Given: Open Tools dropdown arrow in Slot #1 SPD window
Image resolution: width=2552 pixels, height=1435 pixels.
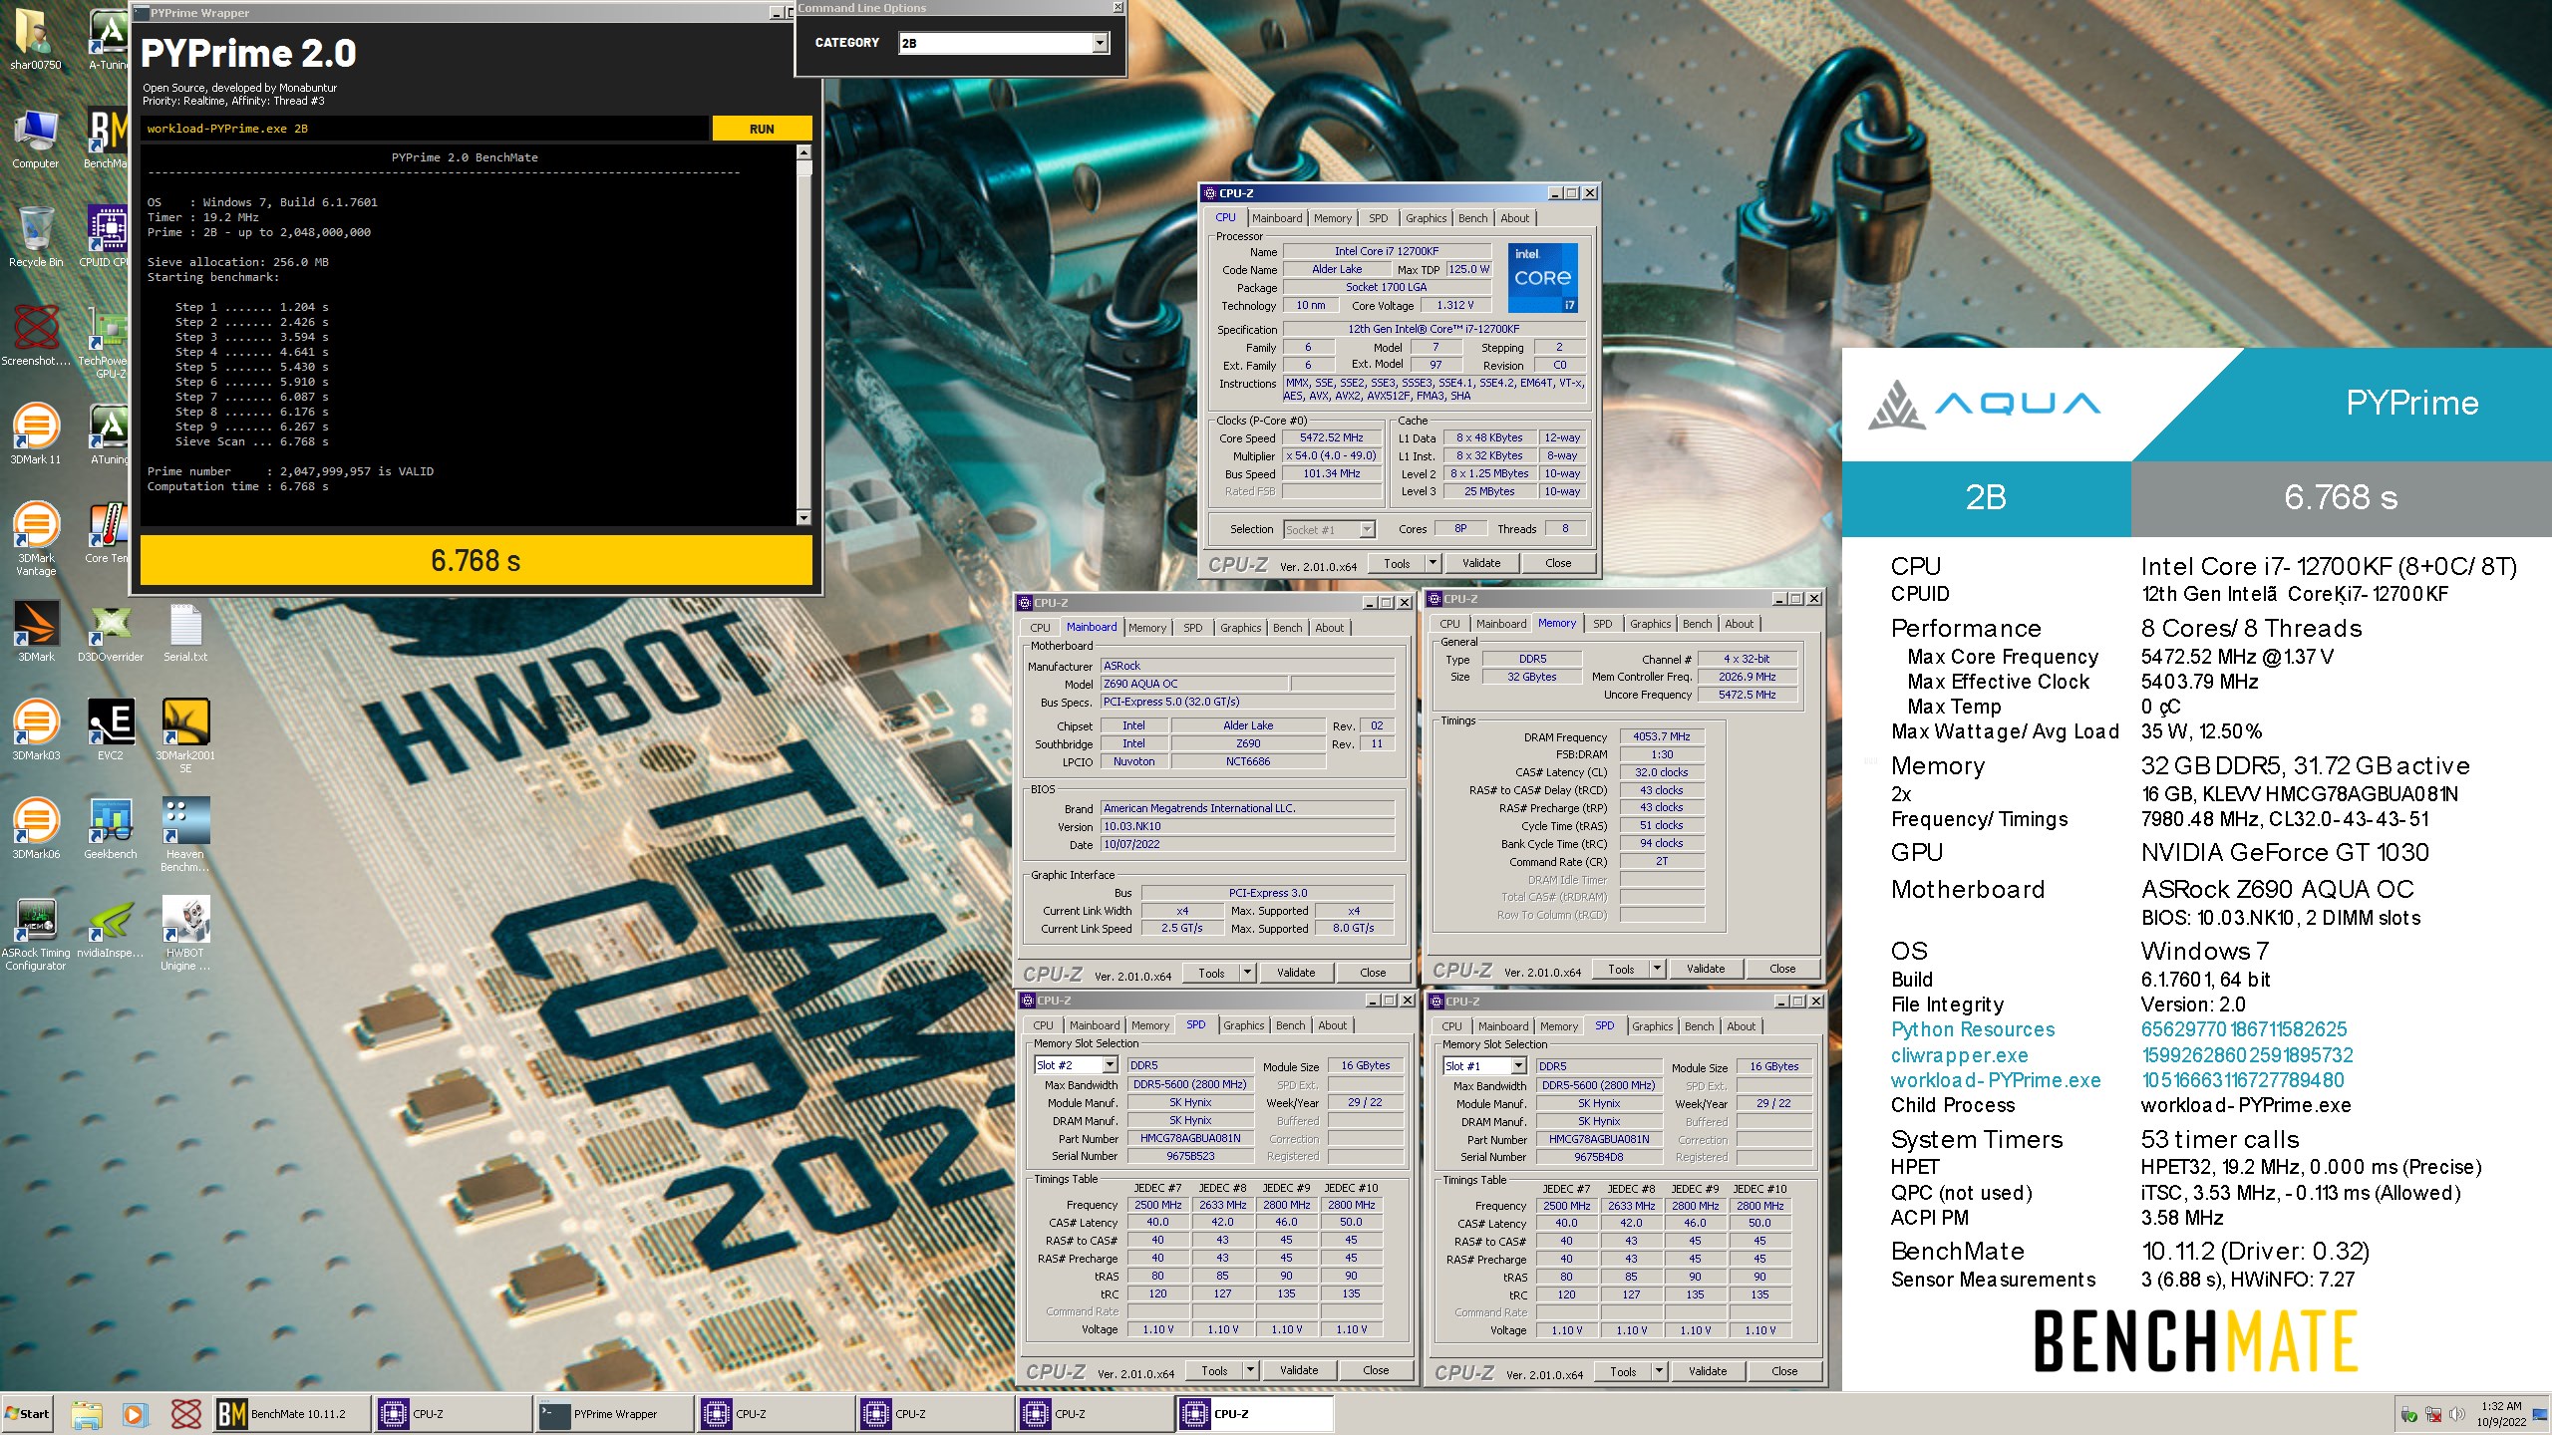Looking at the screenshot, I should point(1659,1371).
